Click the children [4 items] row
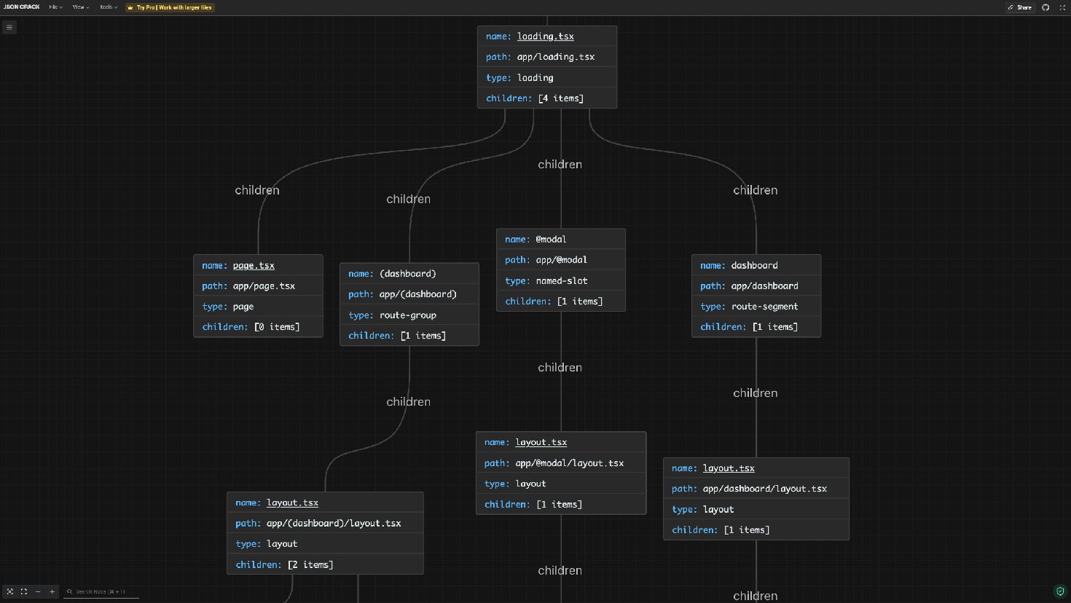 [x=547, y=98]
